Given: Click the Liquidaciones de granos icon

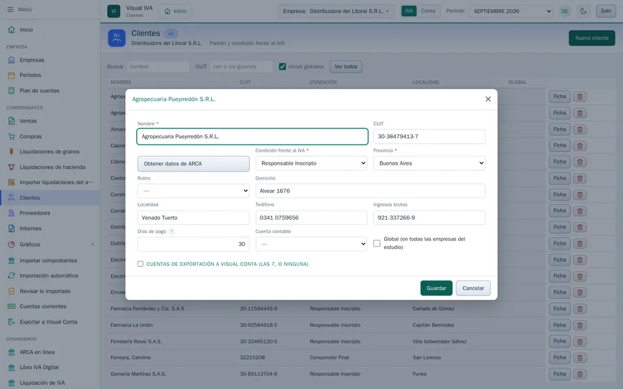Looking at the screenshot, I should [12, 152].
